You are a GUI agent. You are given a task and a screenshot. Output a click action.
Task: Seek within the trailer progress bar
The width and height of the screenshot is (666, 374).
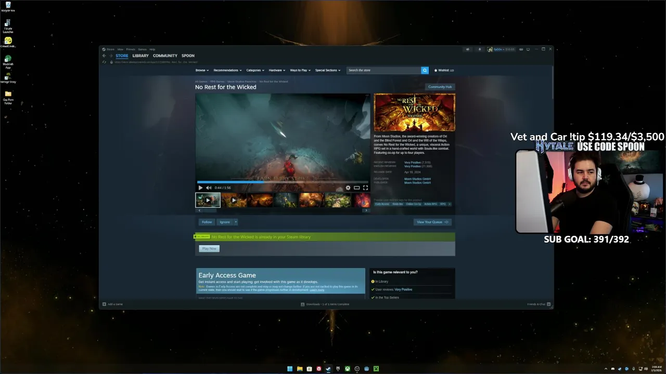[x=283, y=182]
